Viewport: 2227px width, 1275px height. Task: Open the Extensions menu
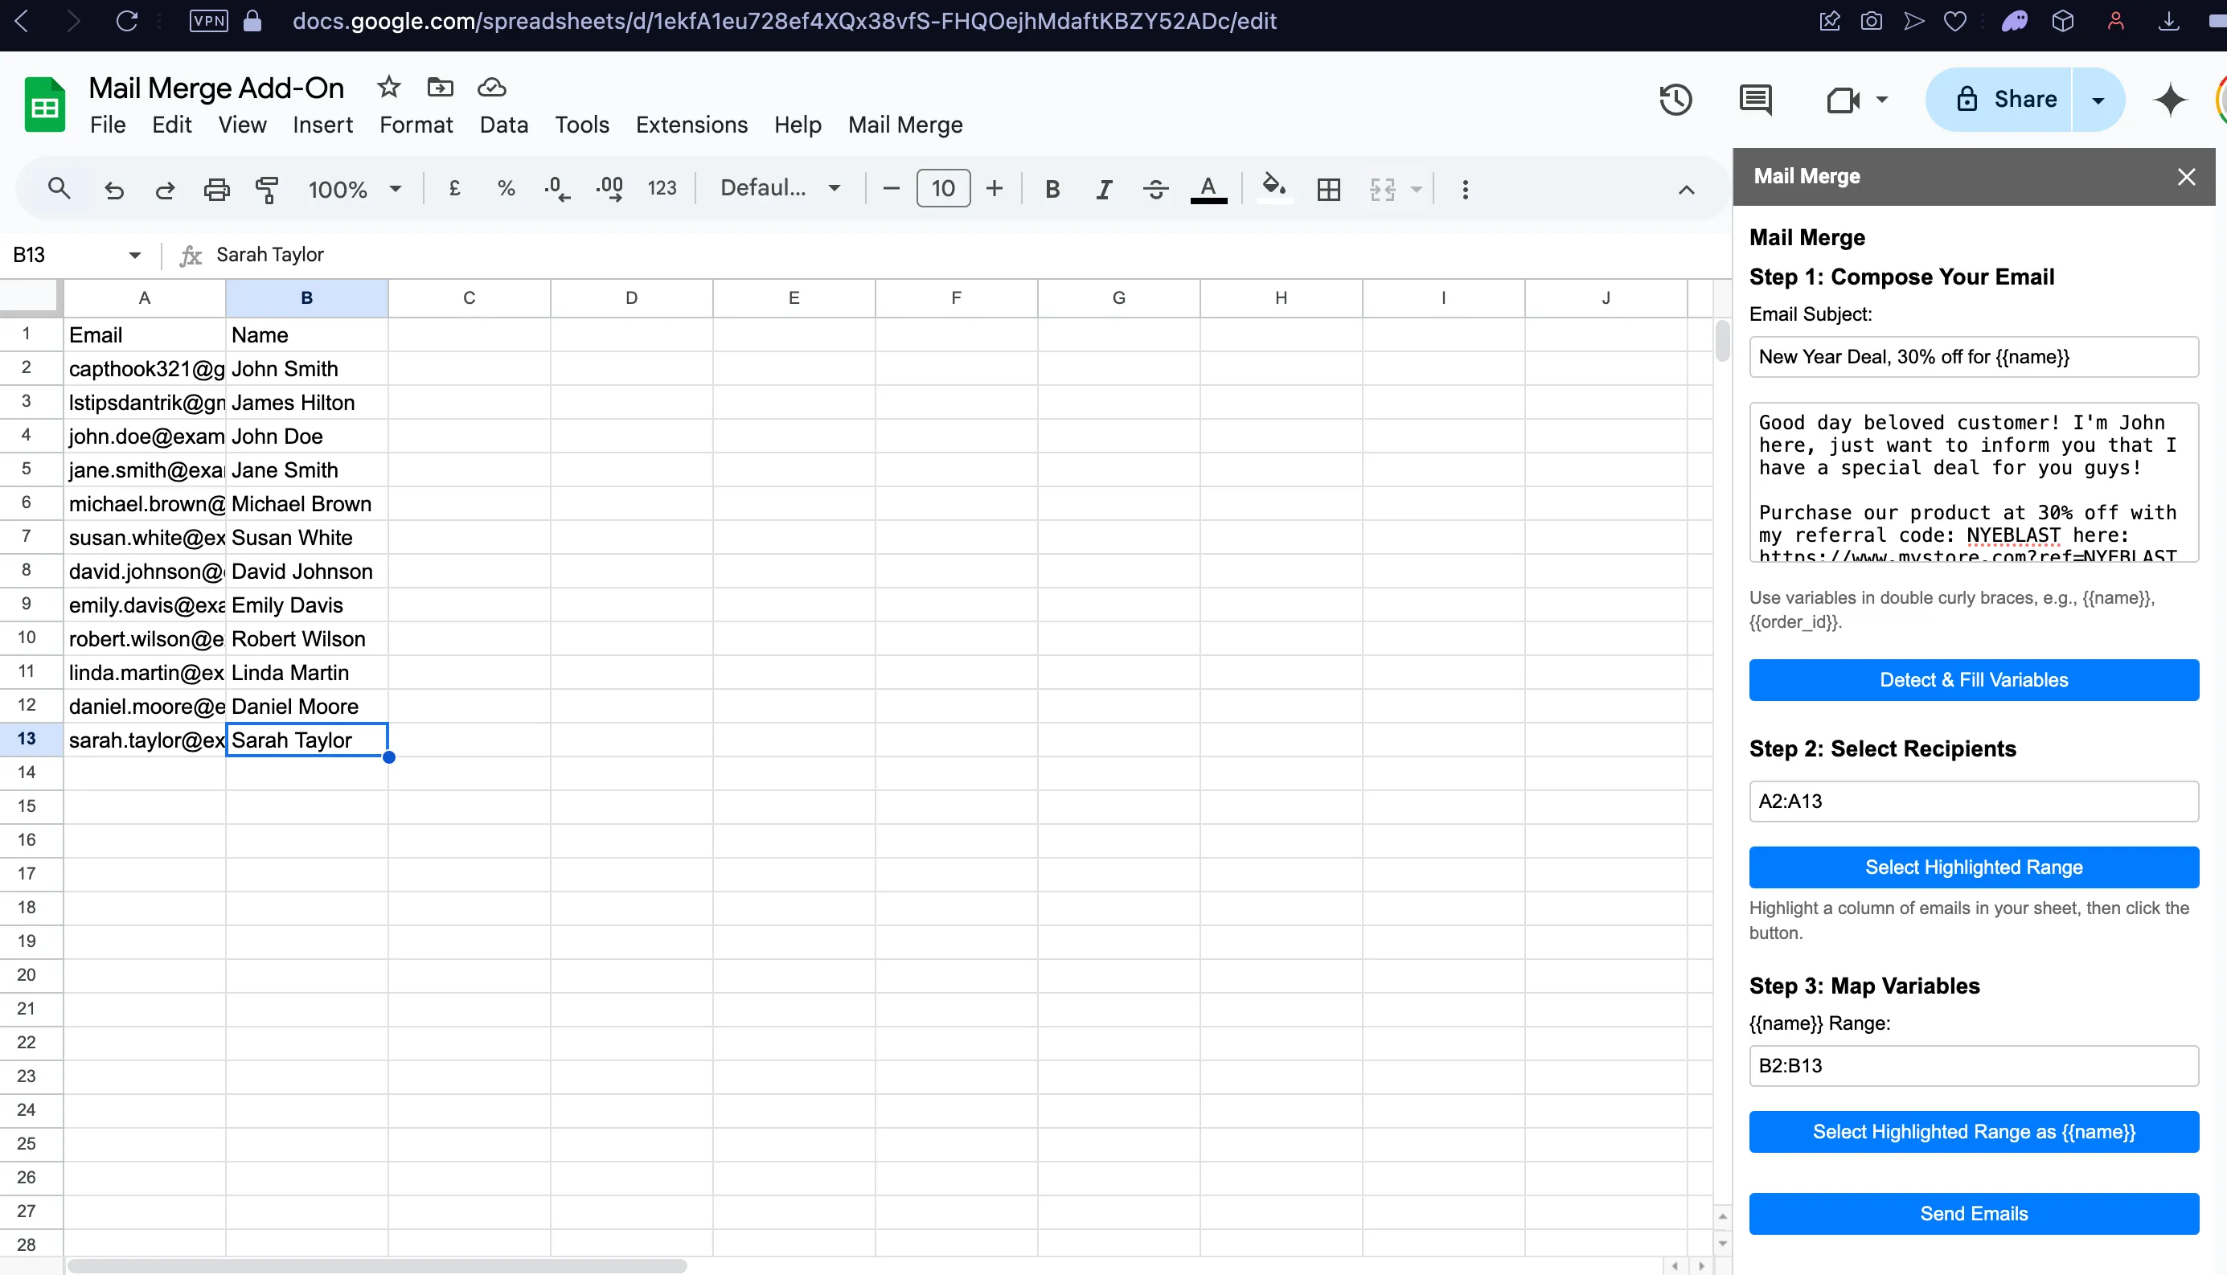(x=691, y=125)
